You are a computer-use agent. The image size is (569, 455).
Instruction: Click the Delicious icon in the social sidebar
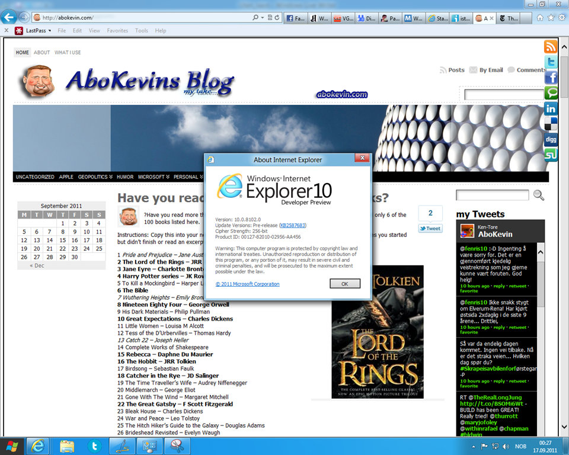click(x=551, y=124)
